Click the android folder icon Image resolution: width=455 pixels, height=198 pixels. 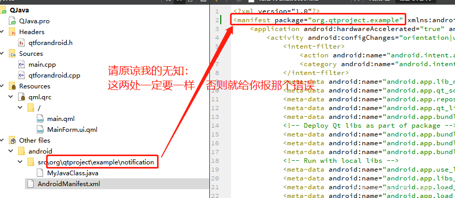click(22, 151)
